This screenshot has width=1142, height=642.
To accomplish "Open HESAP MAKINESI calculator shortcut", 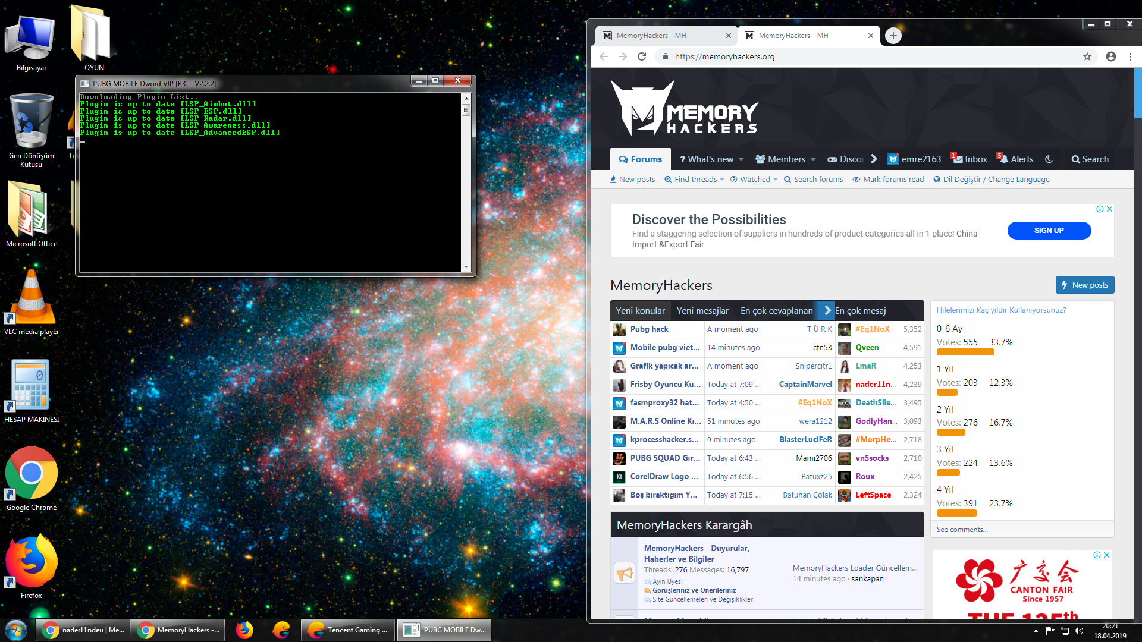I will click(x=32, y=391).
